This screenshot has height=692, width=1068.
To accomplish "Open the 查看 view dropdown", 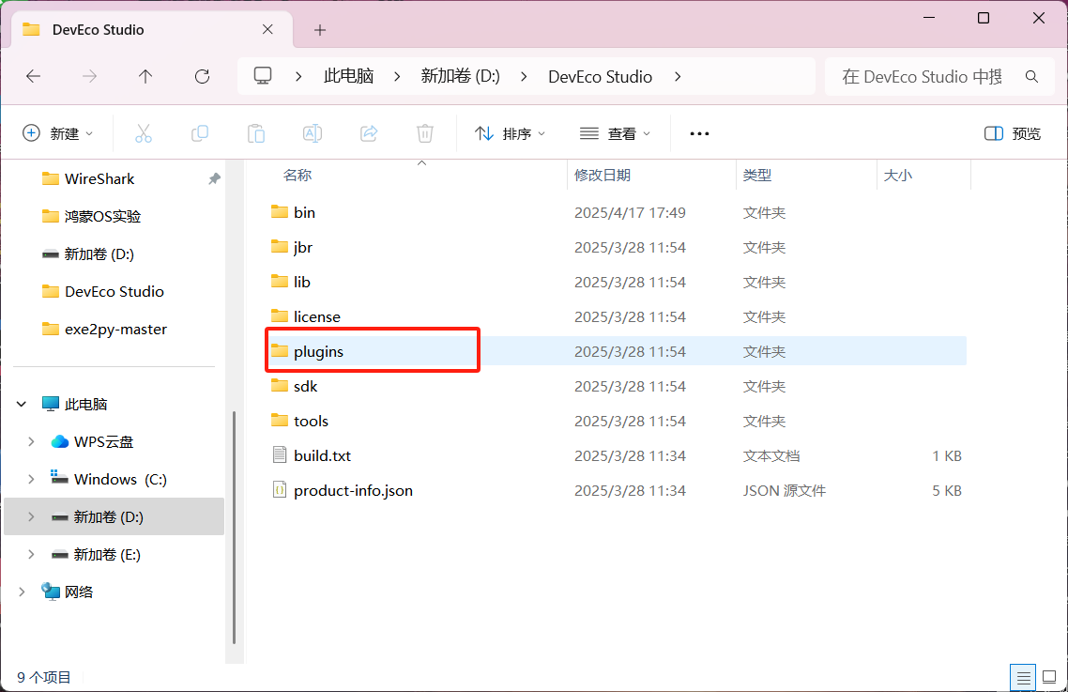I will pyautogui.click(x=615, y=133).
